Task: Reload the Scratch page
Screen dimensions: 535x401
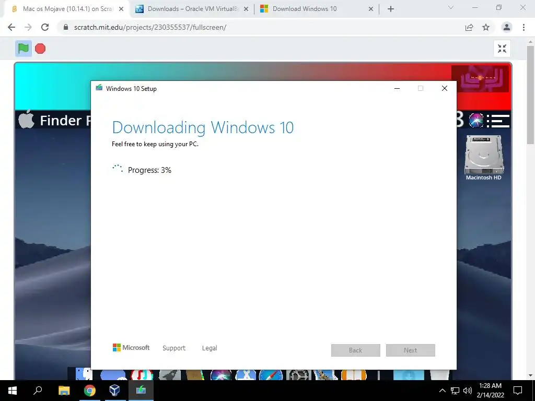Action: point(45,27)
